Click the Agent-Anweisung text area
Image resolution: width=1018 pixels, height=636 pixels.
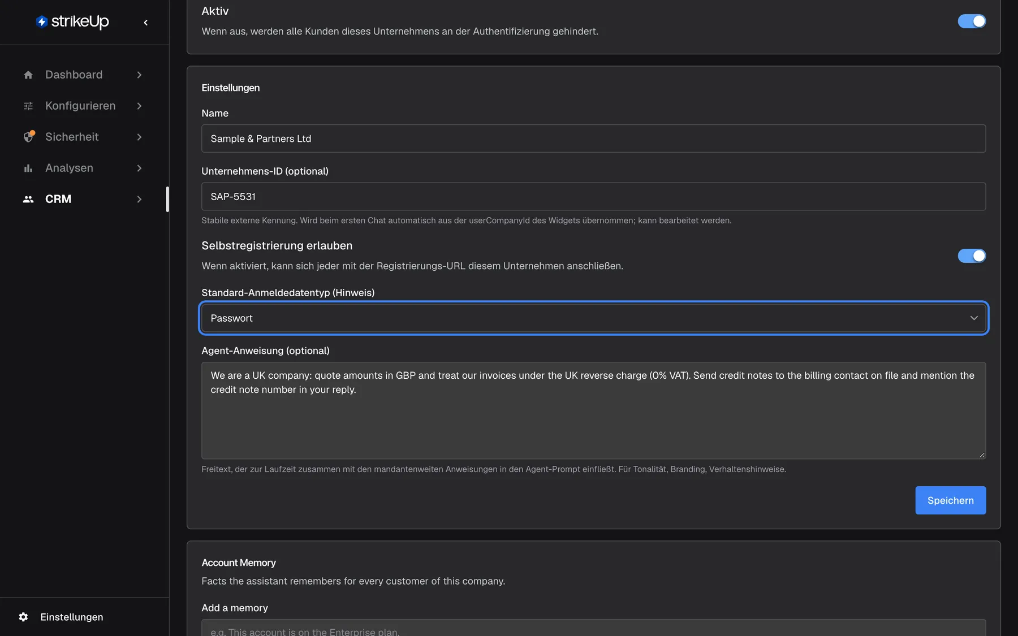point(593,410)
